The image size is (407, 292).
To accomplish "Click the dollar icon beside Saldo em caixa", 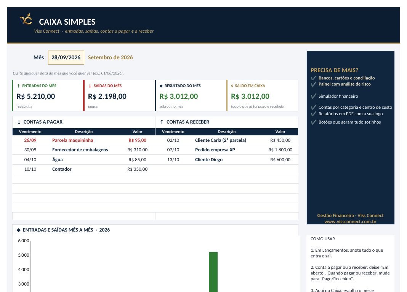I will pos(232,86).
